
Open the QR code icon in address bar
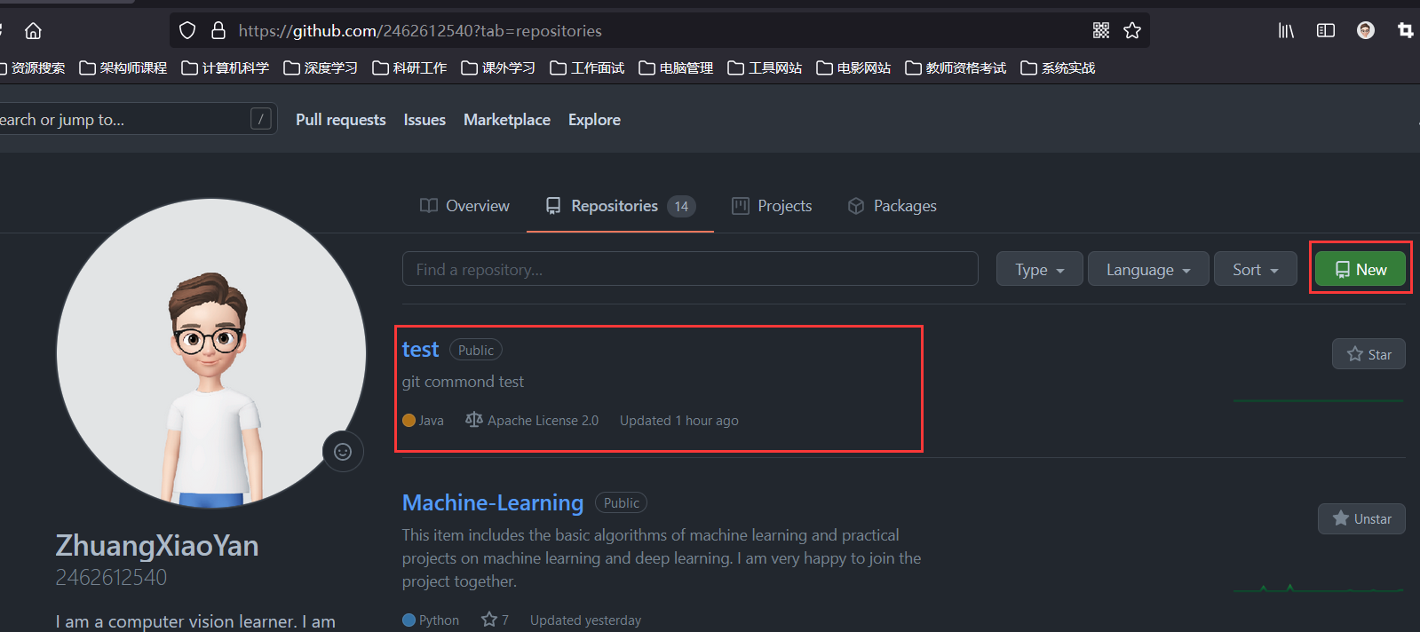pyautogui.click(x=1101, y=31)
